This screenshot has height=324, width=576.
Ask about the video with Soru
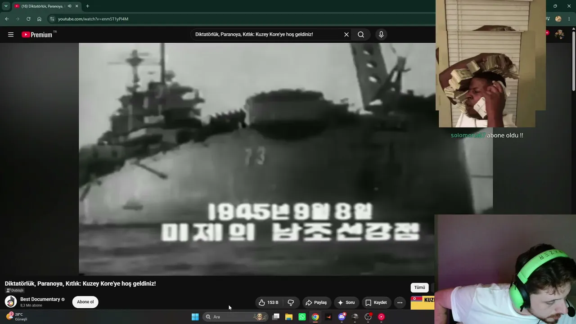click(346, 302)
